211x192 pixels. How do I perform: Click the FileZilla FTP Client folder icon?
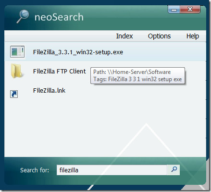tap(17, 71)
